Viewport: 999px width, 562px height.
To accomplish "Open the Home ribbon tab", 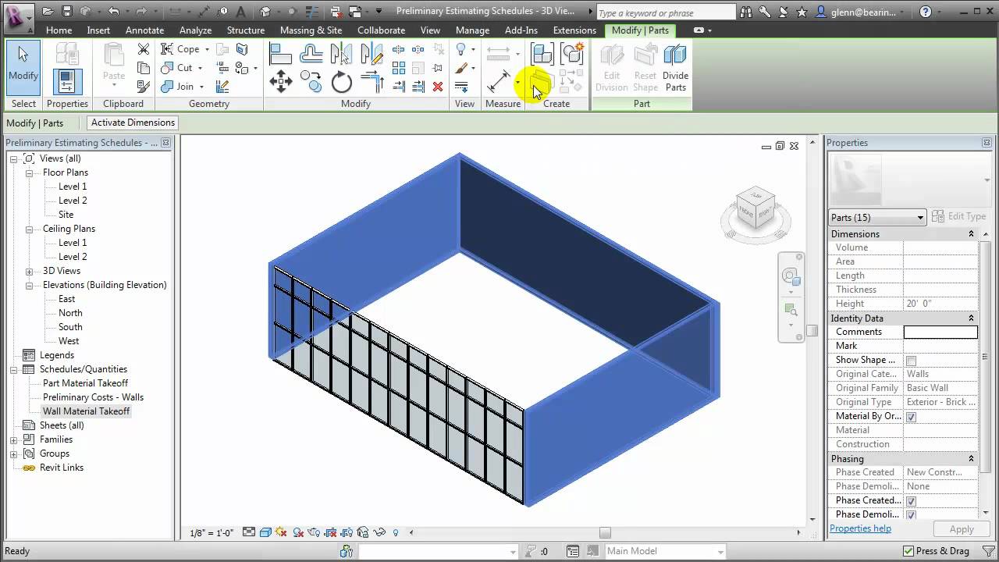I will tap(59, 30).
